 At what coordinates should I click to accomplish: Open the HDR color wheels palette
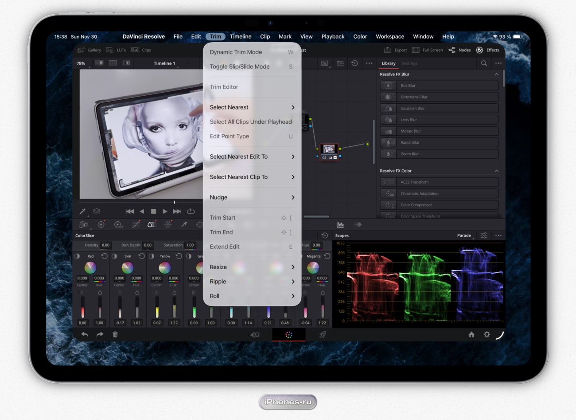tap(118, 225)
